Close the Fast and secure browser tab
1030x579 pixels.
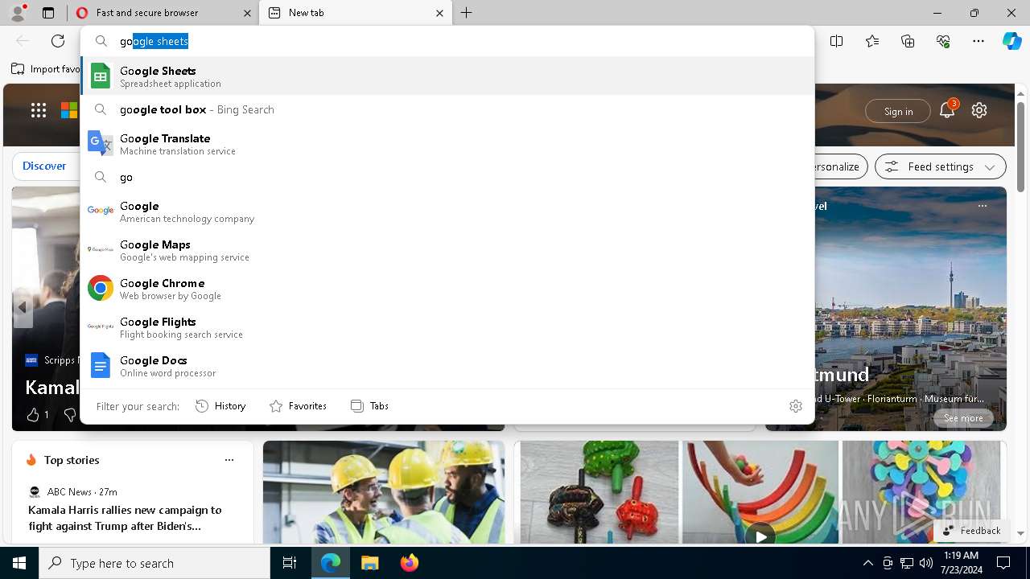246,13
